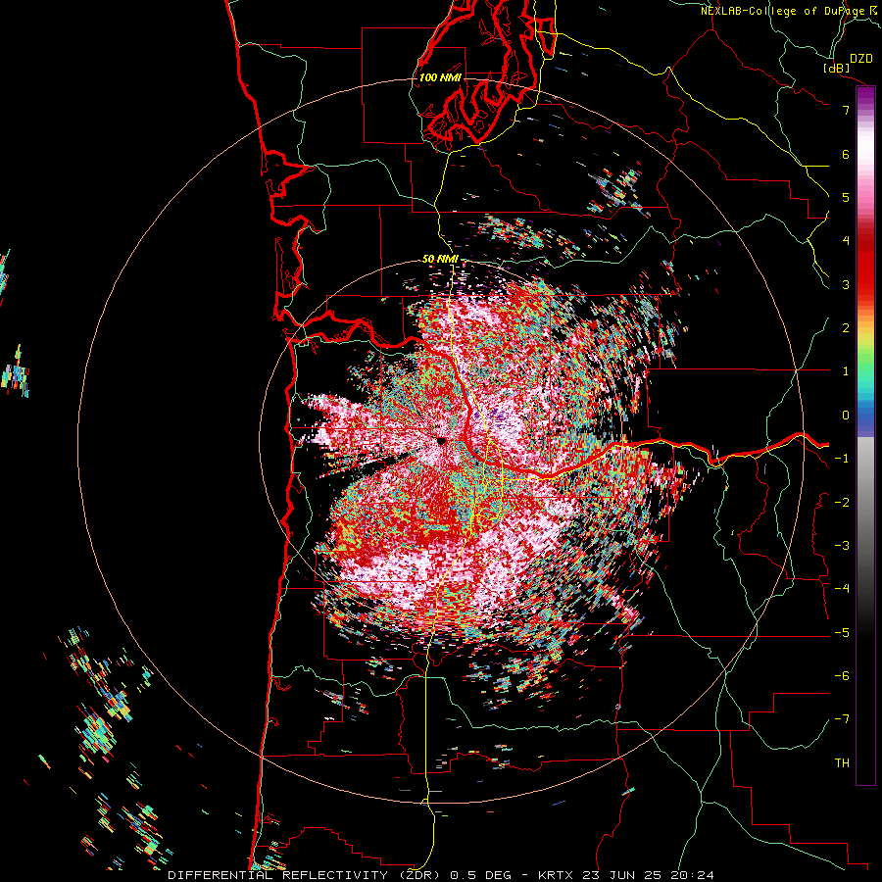Click the "-6" tick on color scale
This screenshot has width=882, height=882.
(x=842, y=676)
